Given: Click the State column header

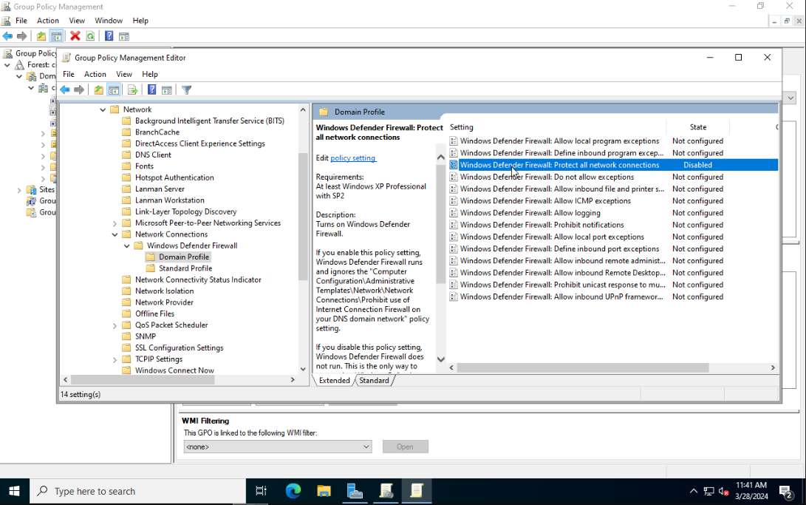Looking at the screenshot, I should click(697, 127).
